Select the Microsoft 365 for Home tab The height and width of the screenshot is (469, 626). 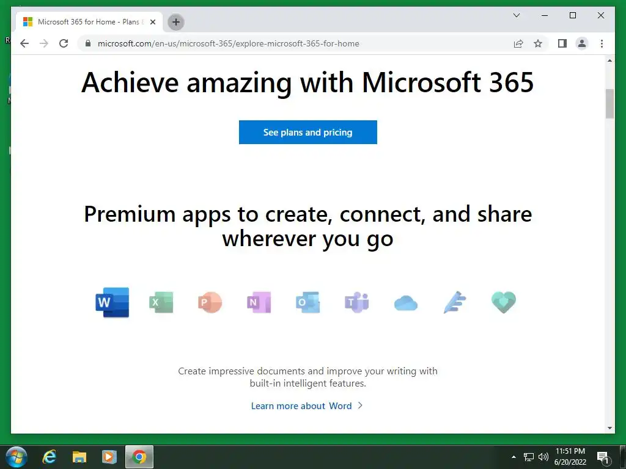point(89,22)
